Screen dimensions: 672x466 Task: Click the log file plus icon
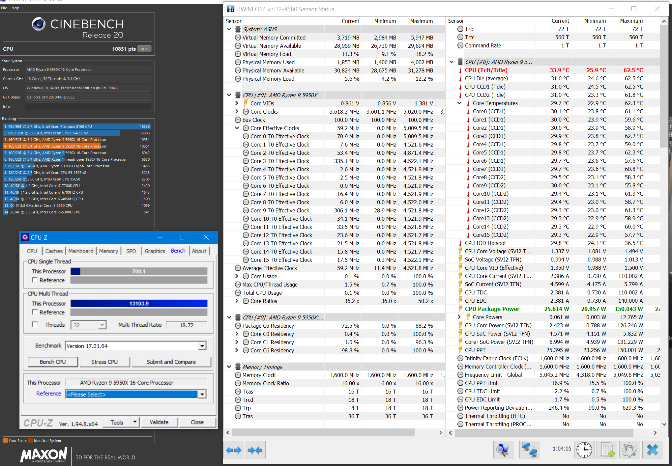tap(607, 450)
